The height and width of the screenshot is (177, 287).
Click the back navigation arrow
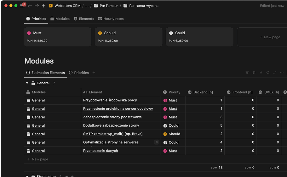pyautogui.click(x=30, y=6)
